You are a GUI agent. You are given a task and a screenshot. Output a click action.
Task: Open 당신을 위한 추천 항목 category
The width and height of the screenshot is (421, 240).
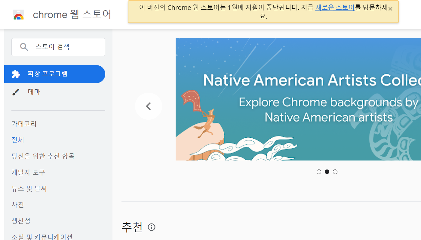tap(43, 156)
